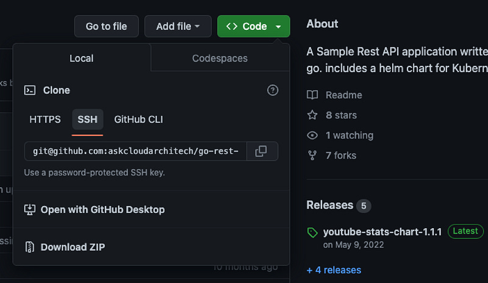Select the GitHub CLI clone option
488x283 pixels.
[x=138, y=120]
